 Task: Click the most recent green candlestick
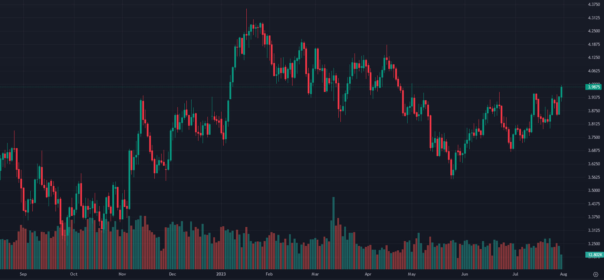[x=562, y=92]
